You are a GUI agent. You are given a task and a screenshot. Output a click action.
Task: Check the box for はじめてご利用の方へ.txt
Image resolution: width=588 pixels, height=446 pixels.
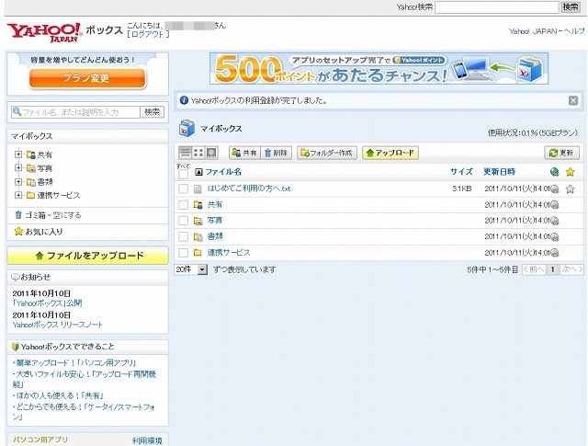pos(183,189)
